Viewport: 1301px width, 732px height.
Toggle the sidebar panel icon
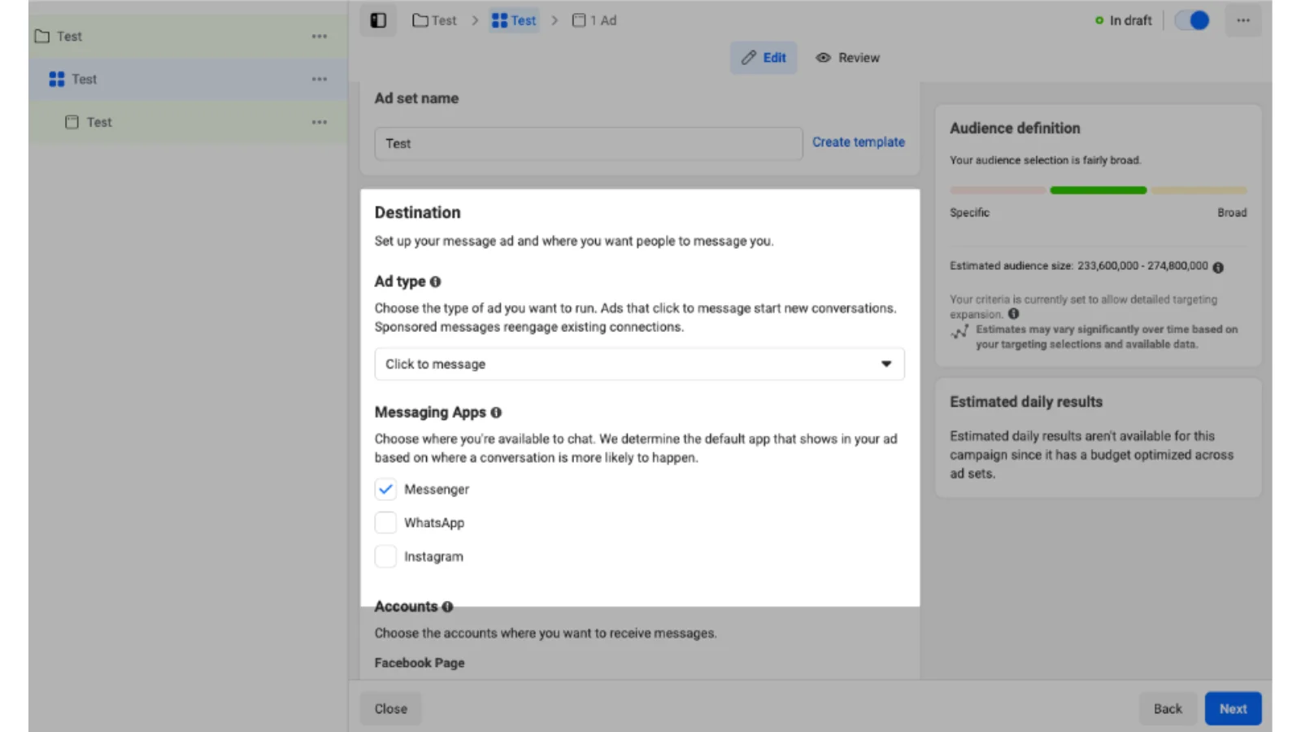pyautogui.click(x=378, y=20)
